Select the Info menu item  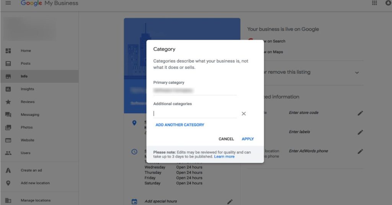point(24,76)
